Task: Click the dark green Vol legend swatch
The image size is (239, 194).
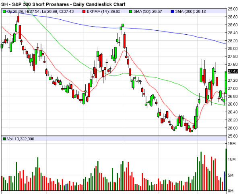Action: coord(4,139)
